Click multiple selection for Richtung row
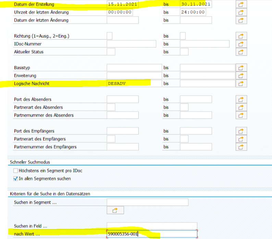This screenshot has height=239, width=272. pyautogui.click(x=241, y=36)
